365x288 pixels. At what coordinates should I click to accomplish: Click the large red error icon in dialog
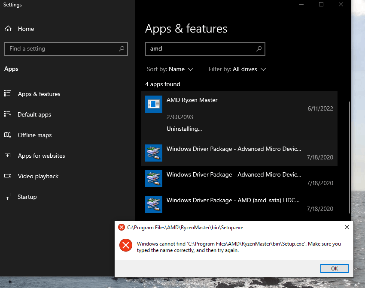click(126, 245)
